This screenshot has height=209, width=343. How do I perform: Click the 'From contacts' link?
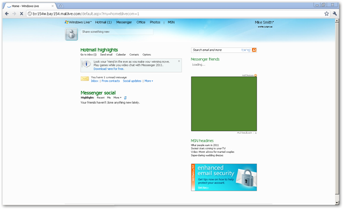click(111, 81)
